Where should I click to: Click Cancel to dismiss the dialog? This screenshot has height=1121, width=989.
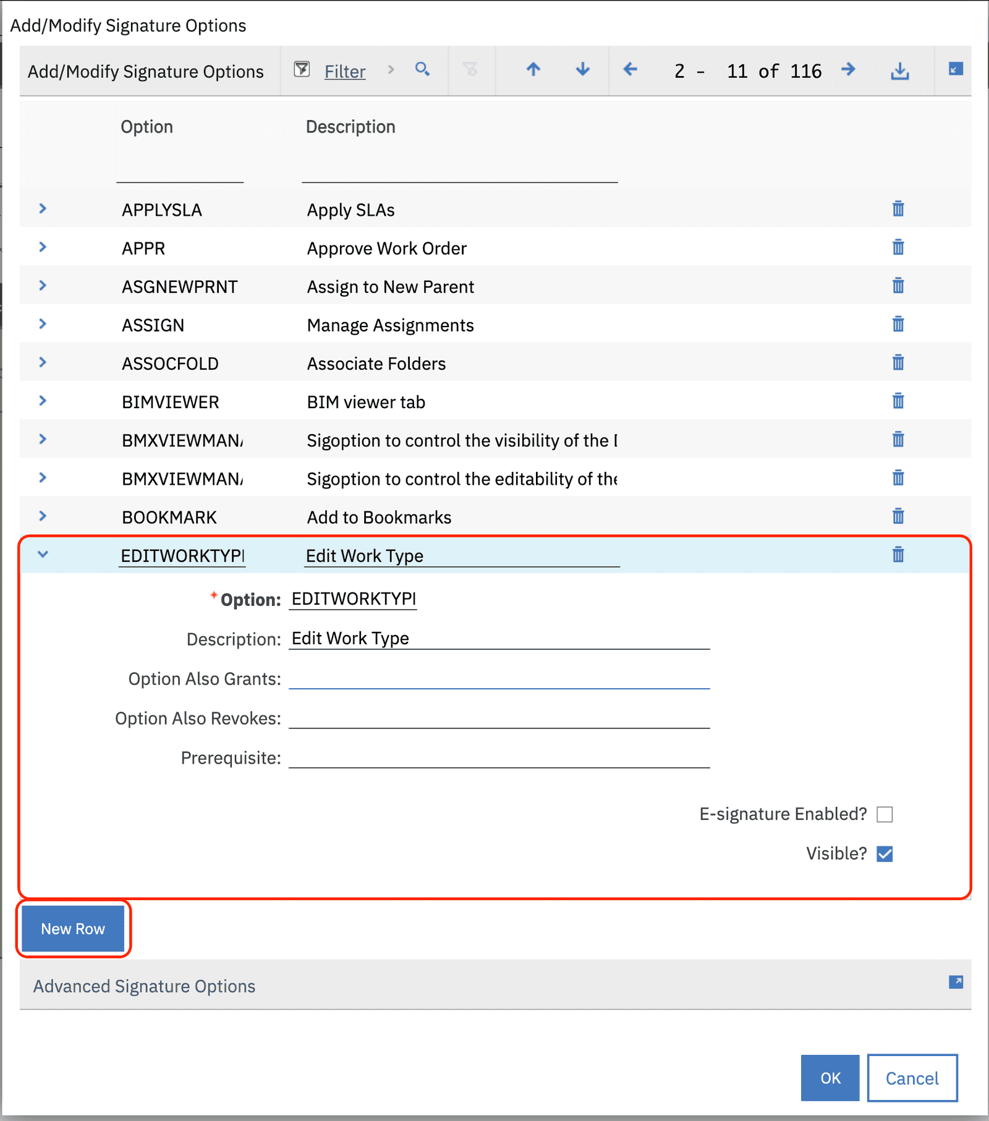(912, 1078)
